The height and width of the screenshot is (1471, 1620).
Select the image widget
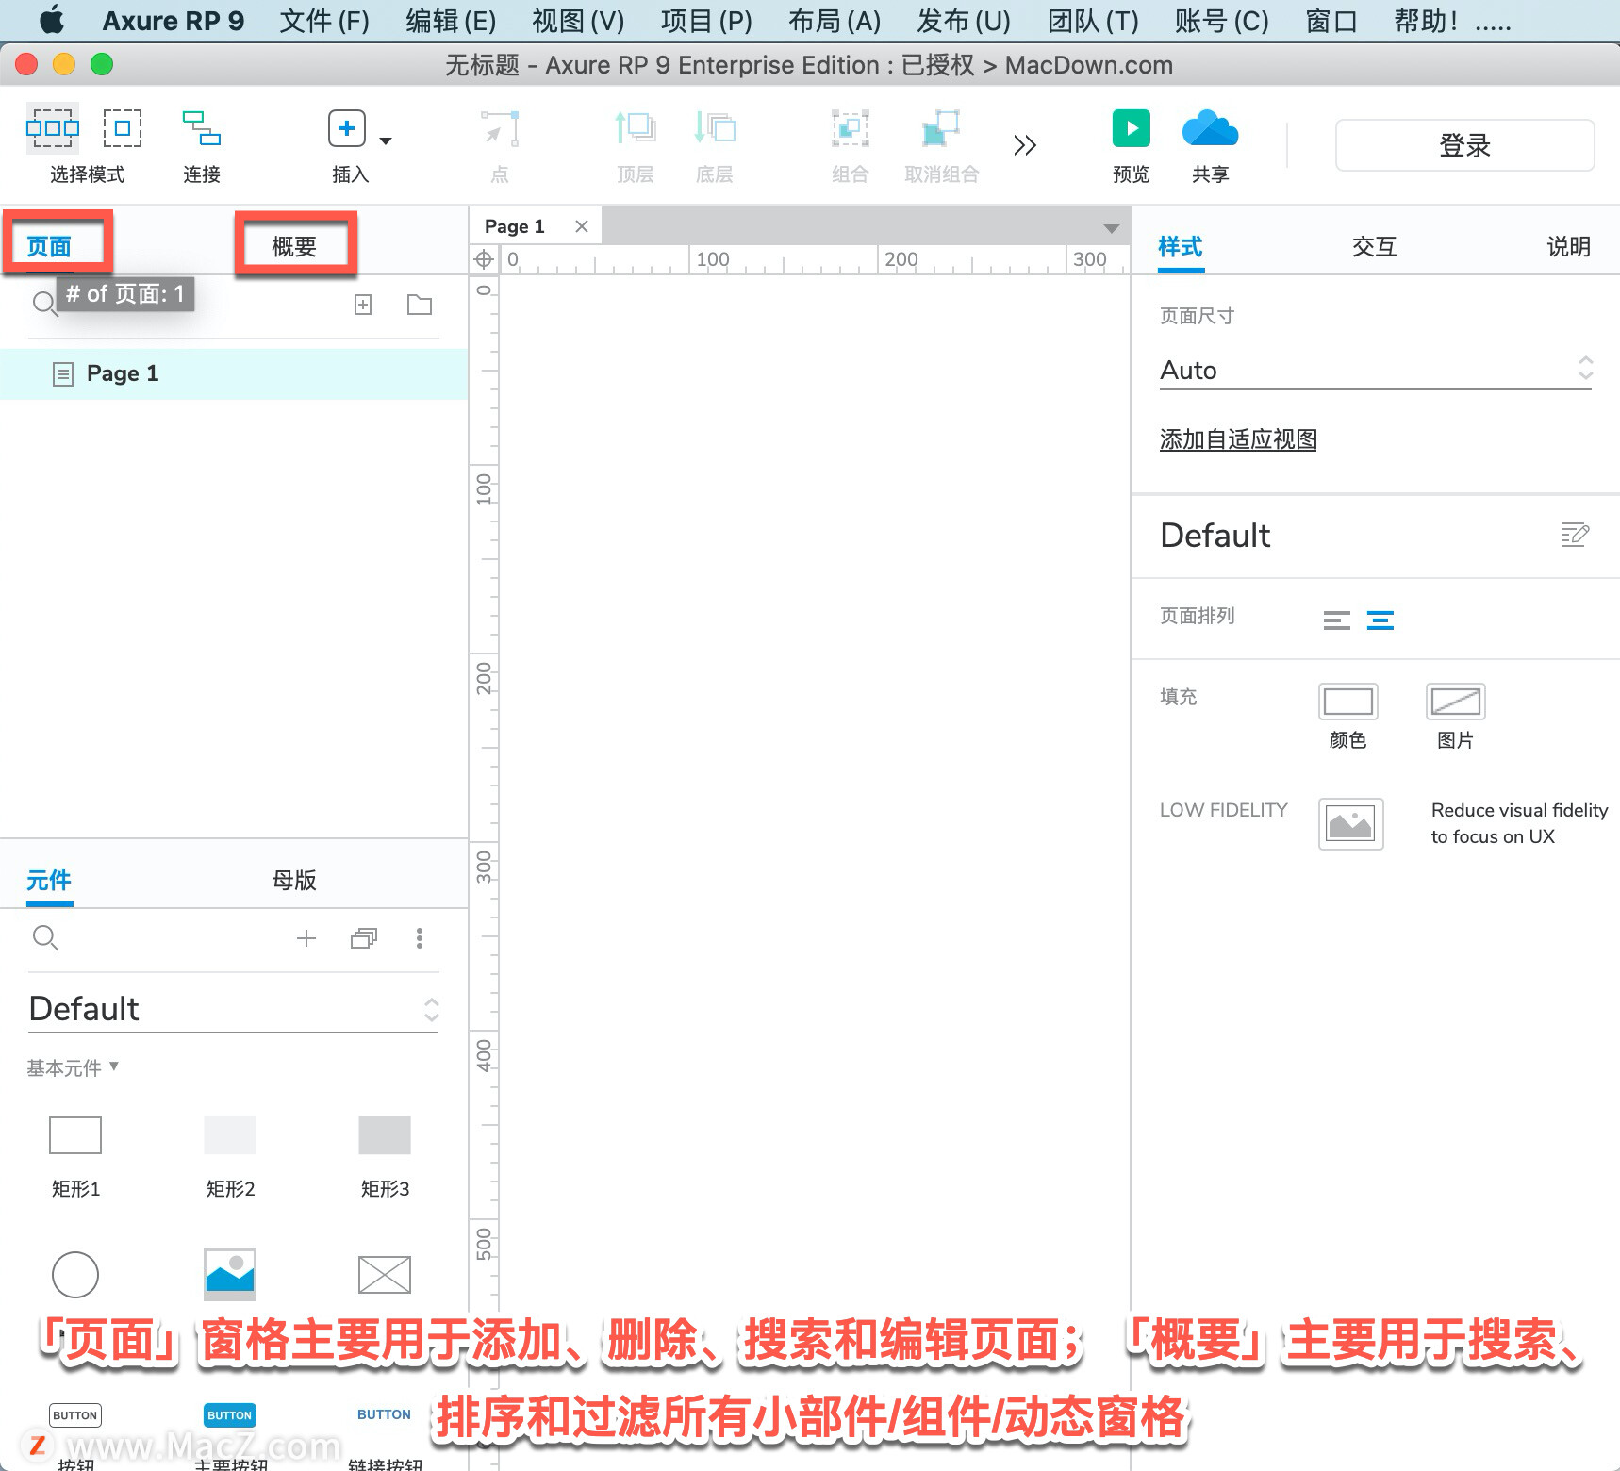230,1275
